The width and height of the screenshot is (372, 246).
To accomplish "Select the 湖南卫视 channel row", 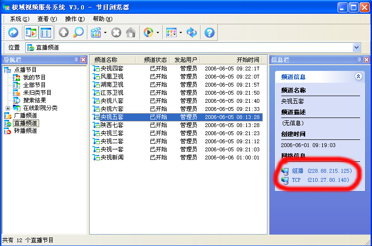I will [177, 85].
